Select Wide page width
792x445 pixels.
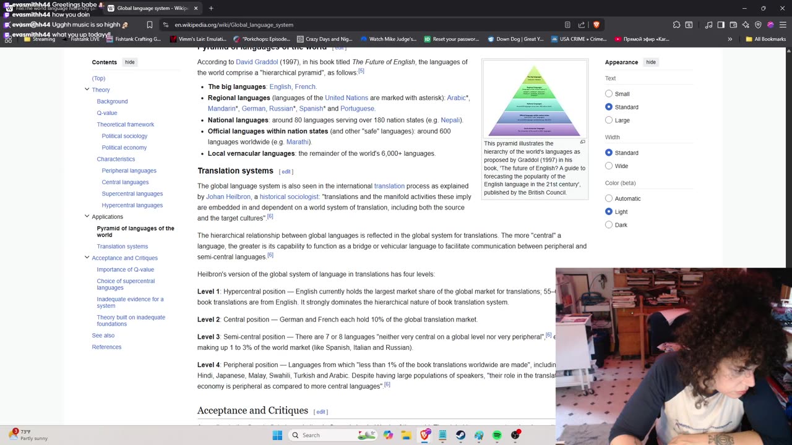pyautogui.click(x=609, y=166)
